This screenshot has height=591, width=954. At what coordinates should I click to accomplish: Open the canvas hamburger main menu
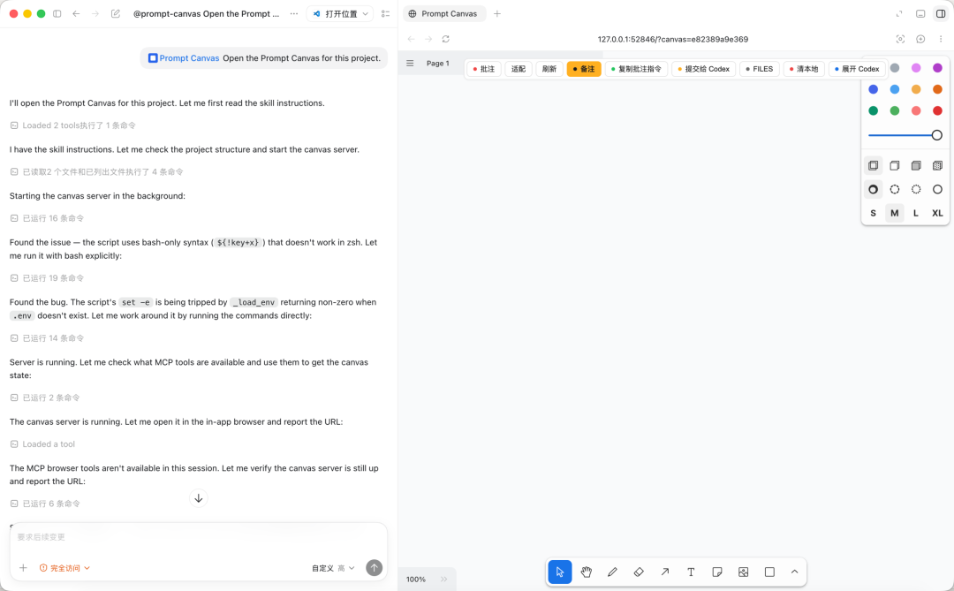pos(410,64)
